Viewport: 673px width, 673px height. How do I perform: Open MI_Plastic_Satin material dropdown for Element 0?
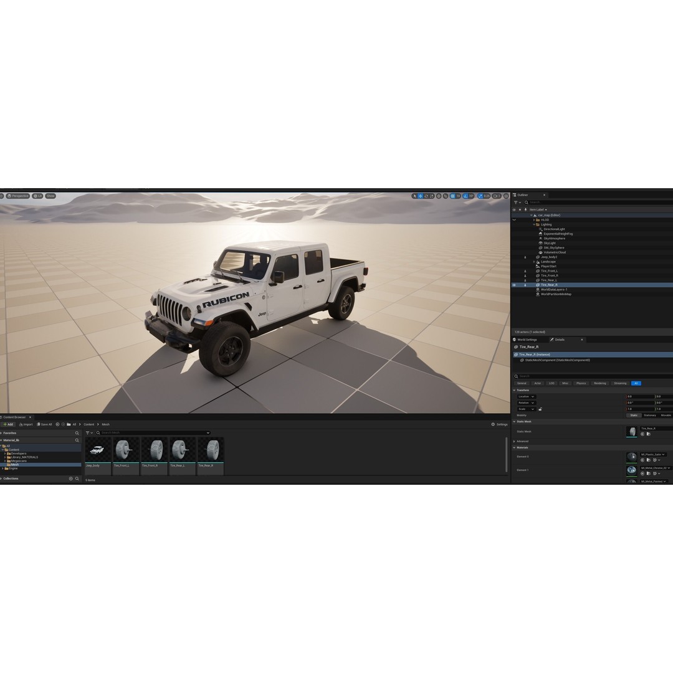tap(653, 454)
